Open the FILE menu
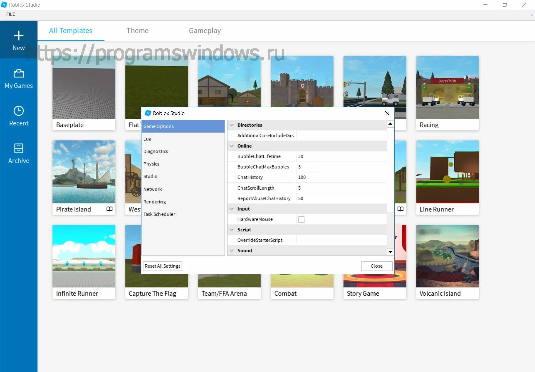This screenshot has height=372, width=535. [11, 14]
